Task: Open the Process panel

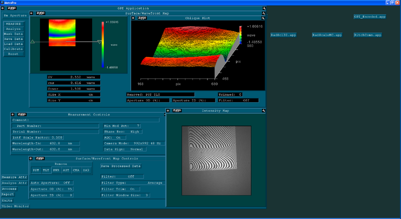Action: point(9,189)
